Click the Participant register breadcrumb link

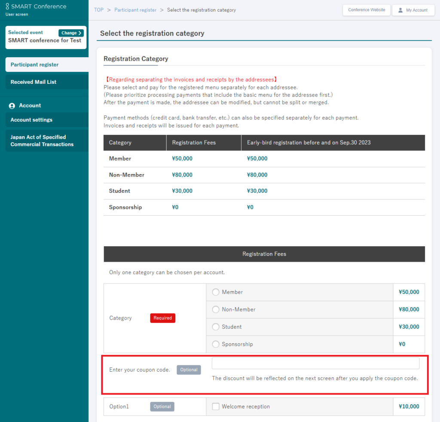coord(135,9)
